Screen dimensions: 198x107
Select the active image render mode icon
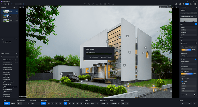(x=187, y=4)
